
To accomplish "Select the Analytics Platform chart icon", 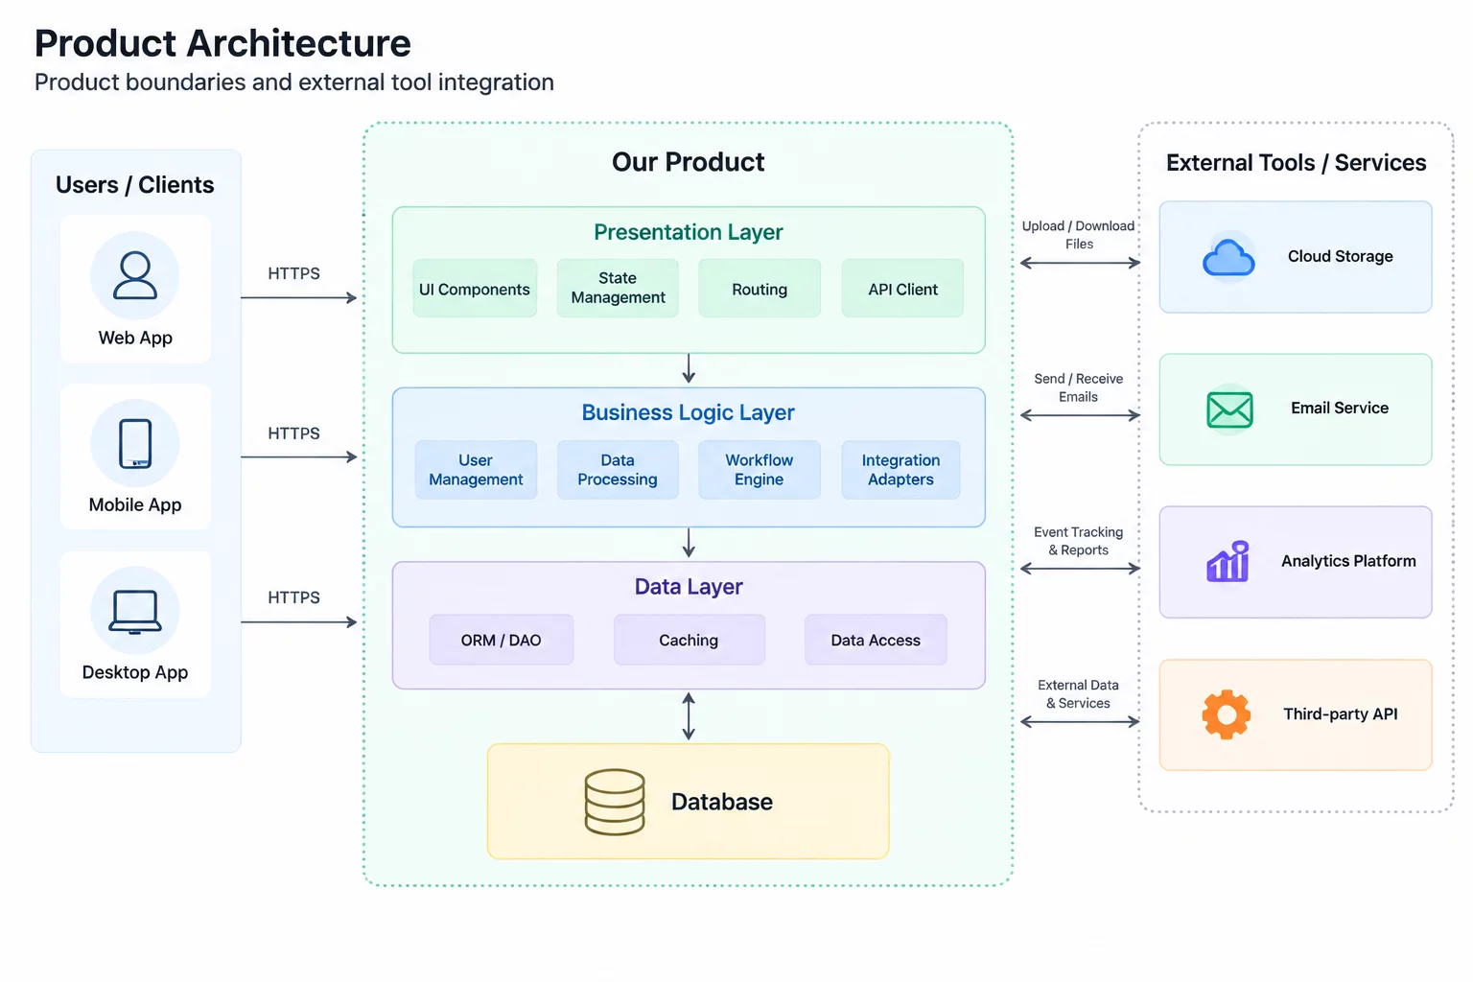I will pos(1227,561).
